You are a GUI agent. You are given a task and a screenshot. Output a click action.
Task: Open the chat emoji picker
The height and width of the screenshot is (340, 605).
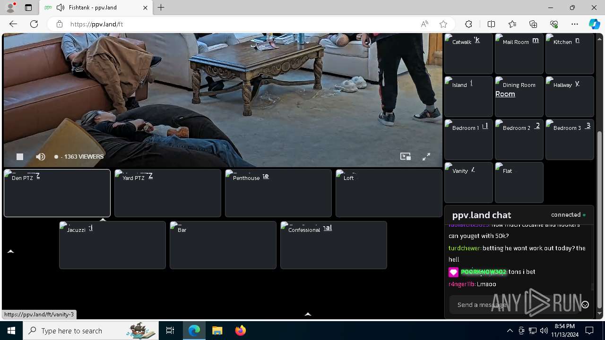pyautogui.click(x=585, y=305)
